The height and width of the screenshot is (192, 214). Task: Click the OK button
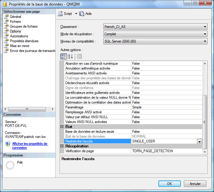(169, 183)
